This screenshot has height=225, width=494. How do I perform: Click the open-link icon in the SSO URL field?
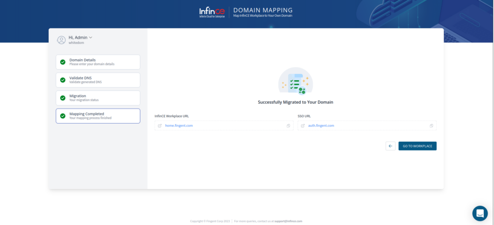(x=303, y=125)
